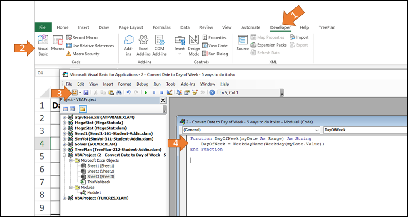The height and width of the screenshot is (217, 408).
Task: Click the Insert UserForm toolbar icon
Action: coord(75,92)
